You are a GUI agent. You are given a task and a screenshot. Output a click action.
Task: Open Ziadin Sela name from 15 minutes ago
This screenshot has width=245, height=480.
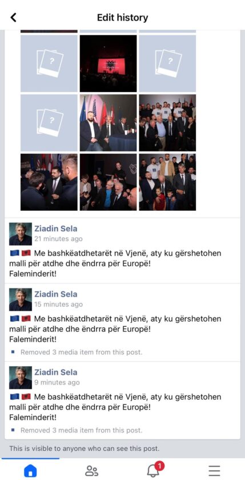point(55,294)
